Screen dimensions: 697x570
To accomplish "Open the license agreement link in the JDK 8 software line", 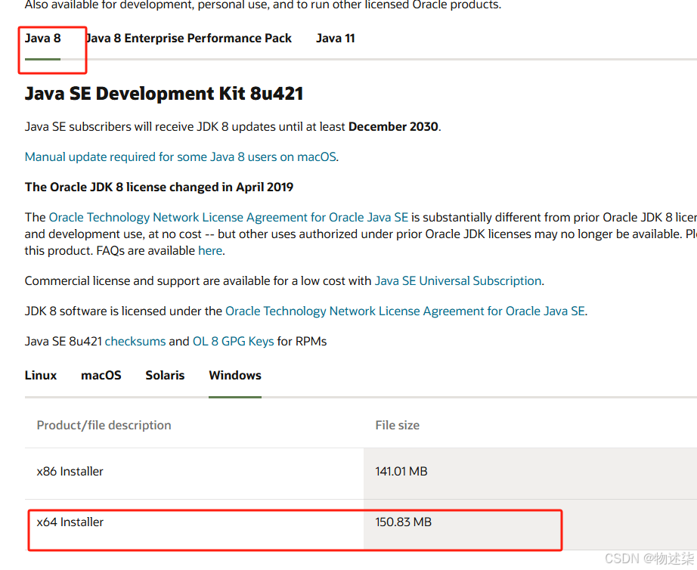I will point(405,311).
